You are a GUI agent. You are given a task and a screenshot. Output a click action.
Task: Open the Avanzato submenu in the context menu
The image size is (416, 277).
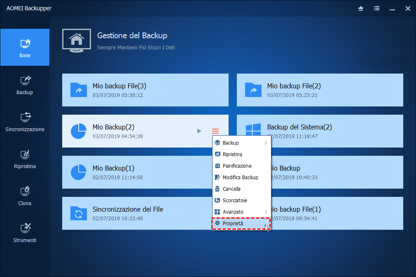[x=242, y=212]
